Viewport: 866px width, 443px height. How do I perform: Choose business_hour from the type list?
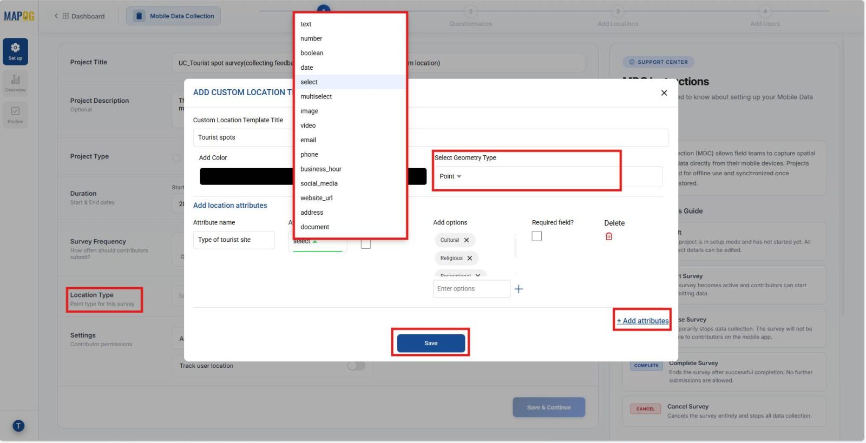tap(351, 169)
